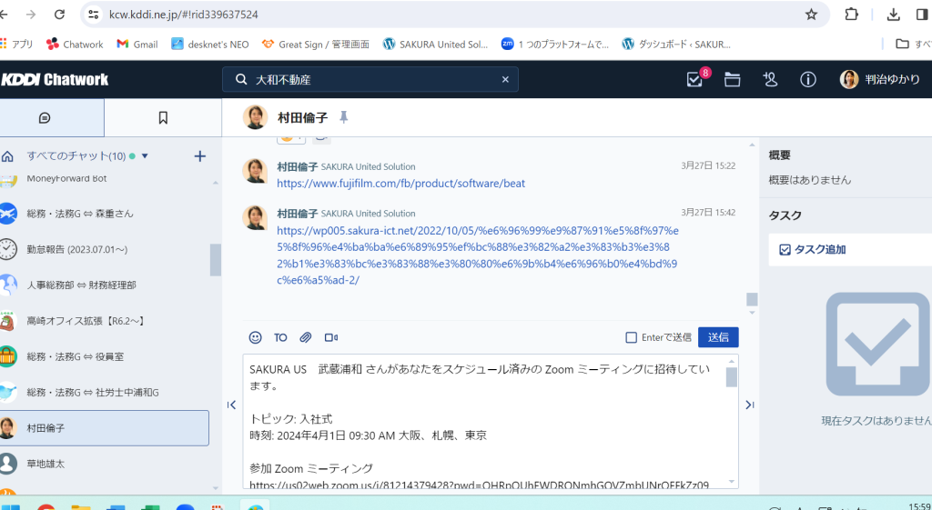Open the emoji picker in message toolbar

coord(255,337)
